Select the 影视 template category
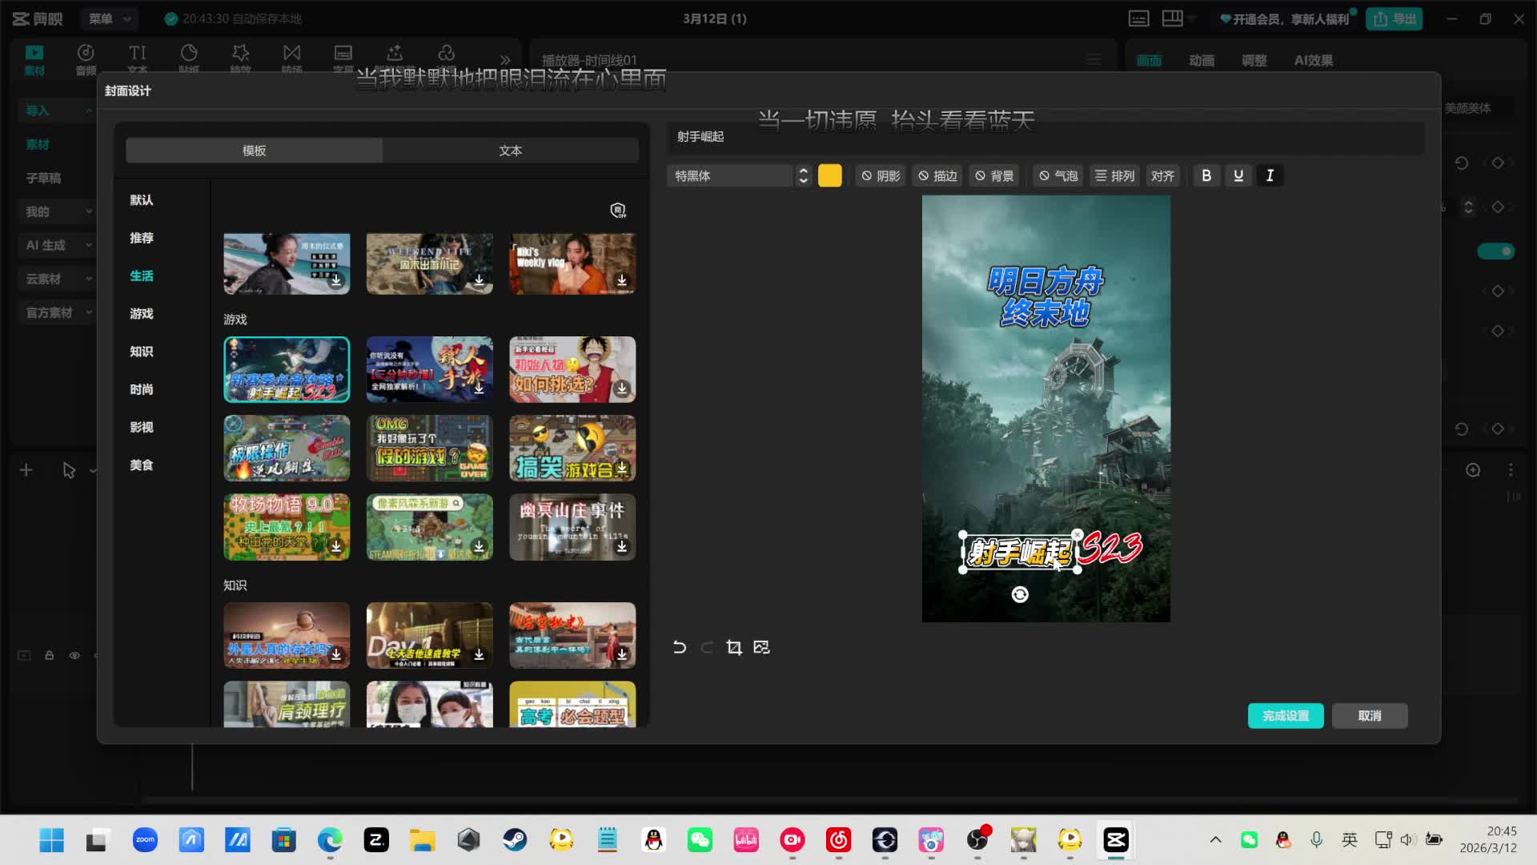The image size is (1537, 865). pos(142,427)
